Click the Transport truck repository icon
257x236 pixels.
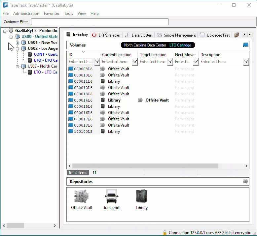[x=111, y=196]
